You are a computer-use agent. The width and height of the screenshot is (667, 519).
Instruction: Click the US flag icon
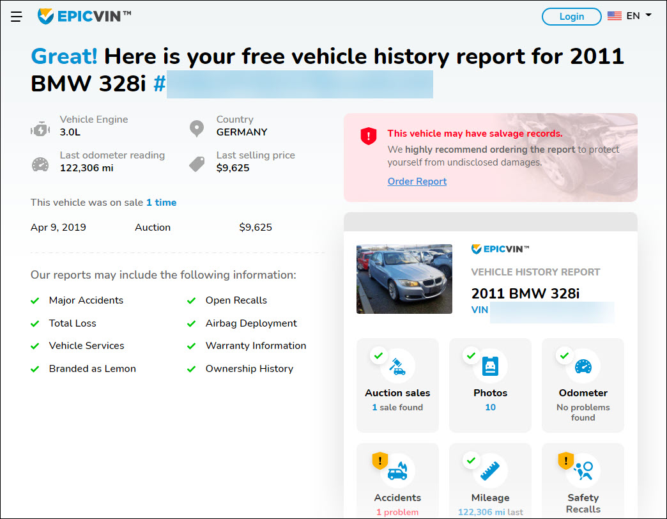pyautogui.click(x=614, y=16)
